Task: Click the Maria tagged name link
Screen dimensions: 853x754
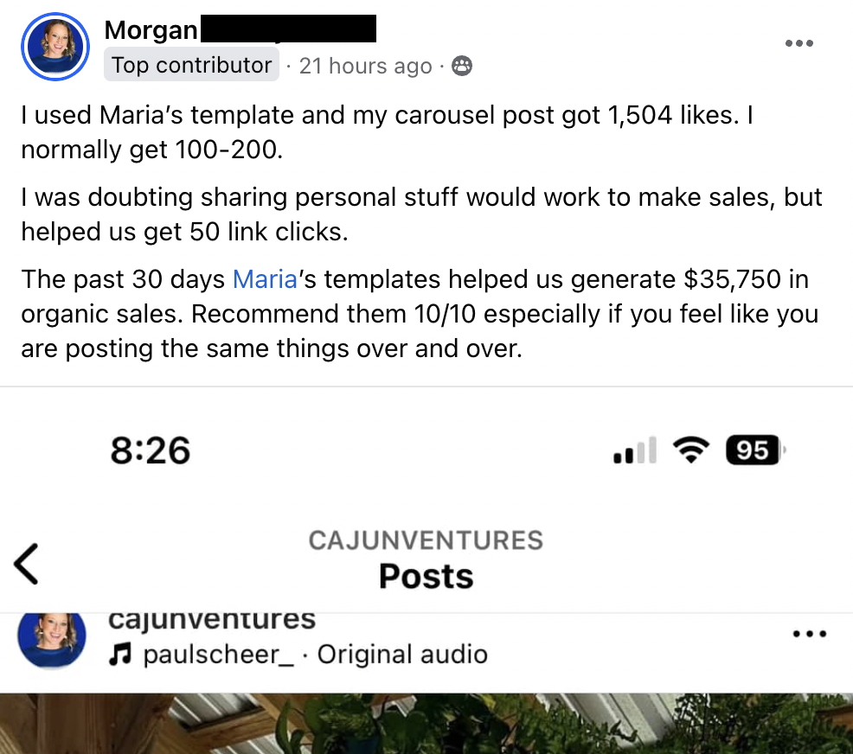Action: (265, 279)
